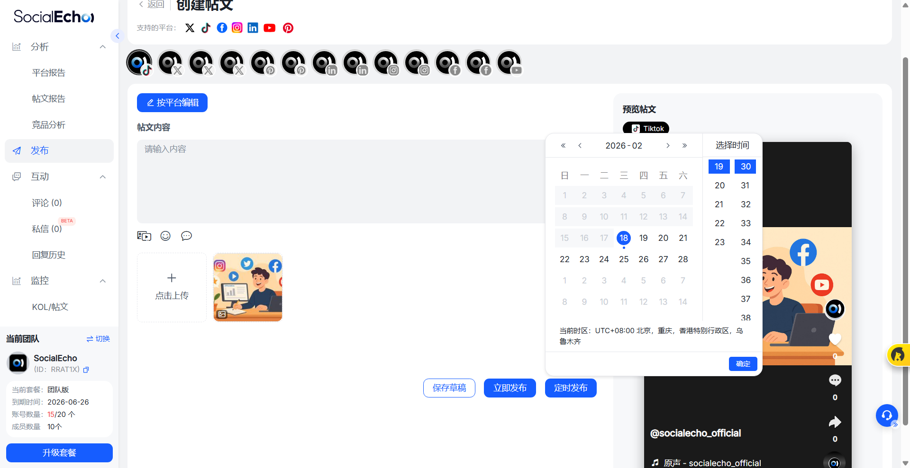Click the speech bubble icon below the post editor
The height and width of the screenshot is (468, 910).
(x=186, y=236)
